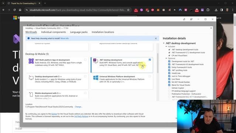Dismiss the help choosing info banner
The width and height of the screenshot is (236, 133).
pos(156,38)
